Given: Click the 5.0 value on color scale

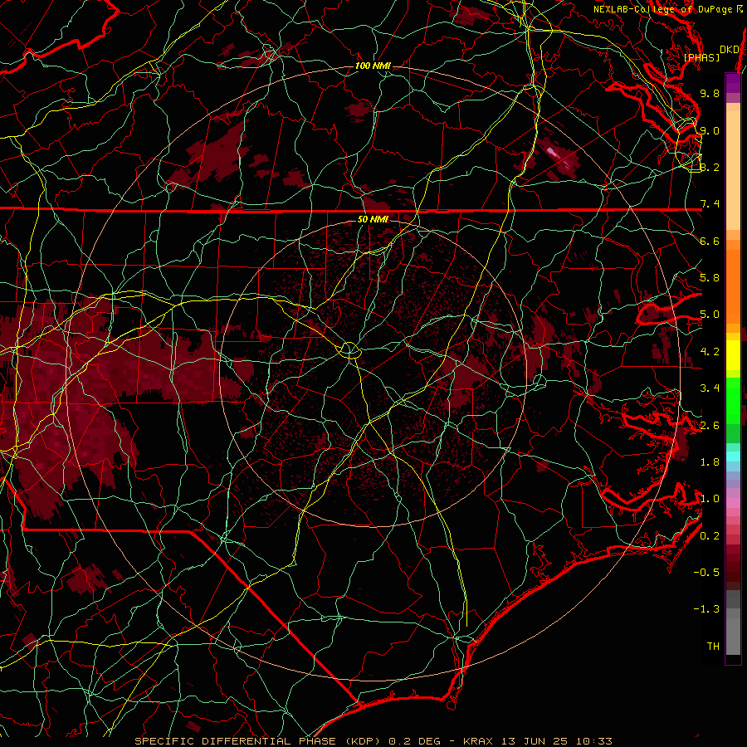Looking at the screenshot, I should click(x=710, y=315).
